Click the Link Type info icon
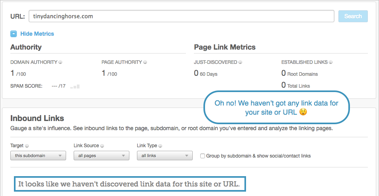Screen dimensions: 379x196 tap(160, 146)
